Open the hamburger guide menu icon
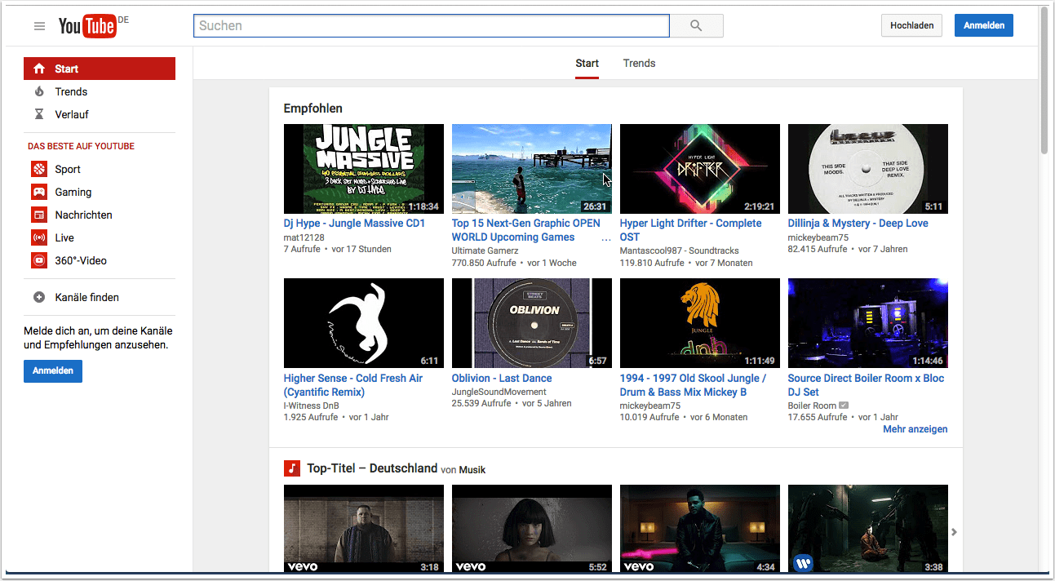This screenshot has height=581, width=1055. click(39, 26)
